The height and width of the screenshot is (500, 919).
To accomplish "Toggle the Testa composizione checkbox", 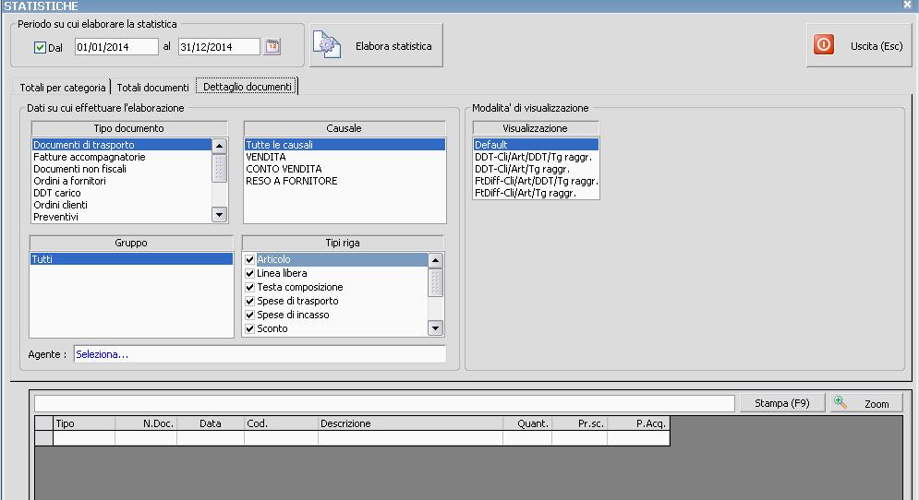I will tap(249, 288).
